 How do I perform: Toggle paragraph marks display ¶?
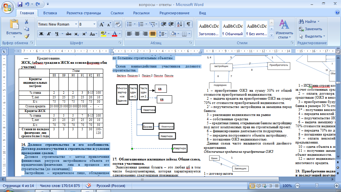coord(188,24)
